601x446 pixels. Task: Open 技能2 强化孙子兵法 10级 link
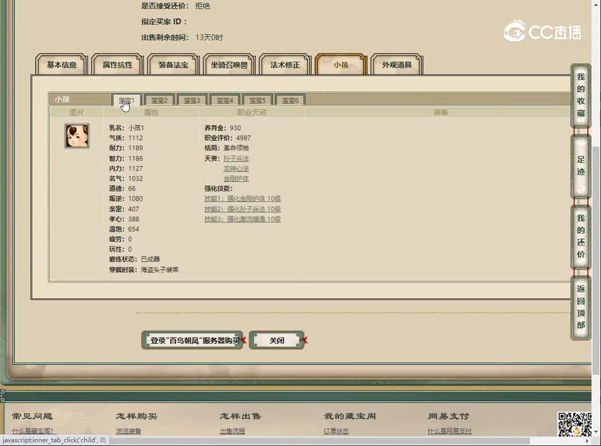(243, 209)
